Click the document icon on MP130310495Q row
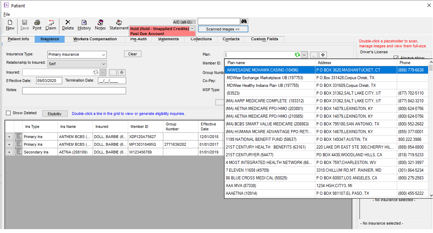433x233 pixels. 18,144
